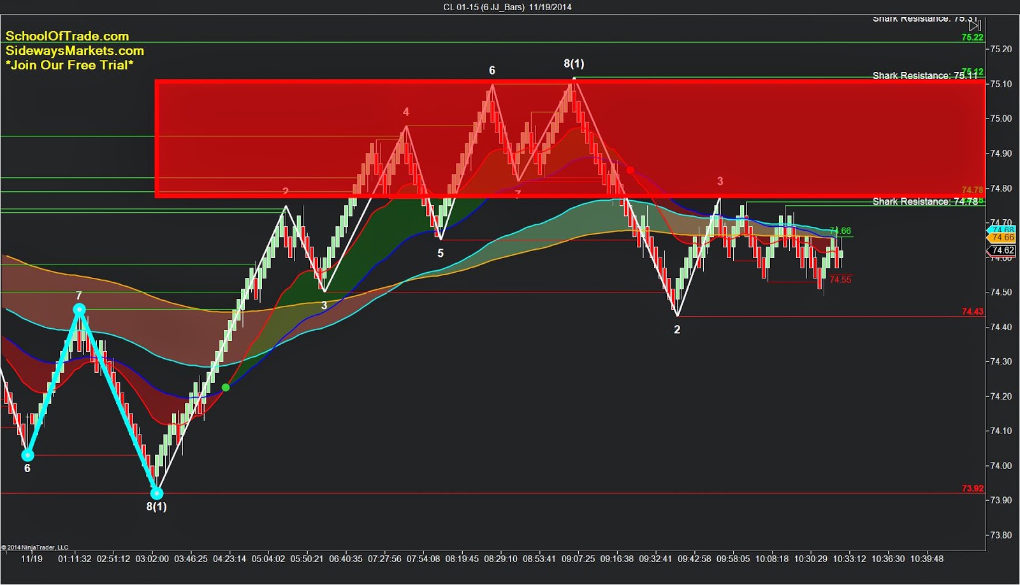Click the Shark Resistance: 75.11 label
Viewport: 1020px width, 585px height.
tap(924, 76)
